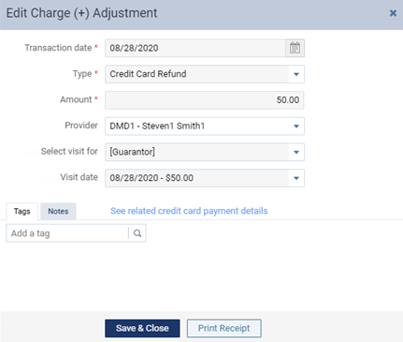This screenshot has width=403, height=342.
Task: Expand the Provider dropdown arrow
Action: point(296,126)
